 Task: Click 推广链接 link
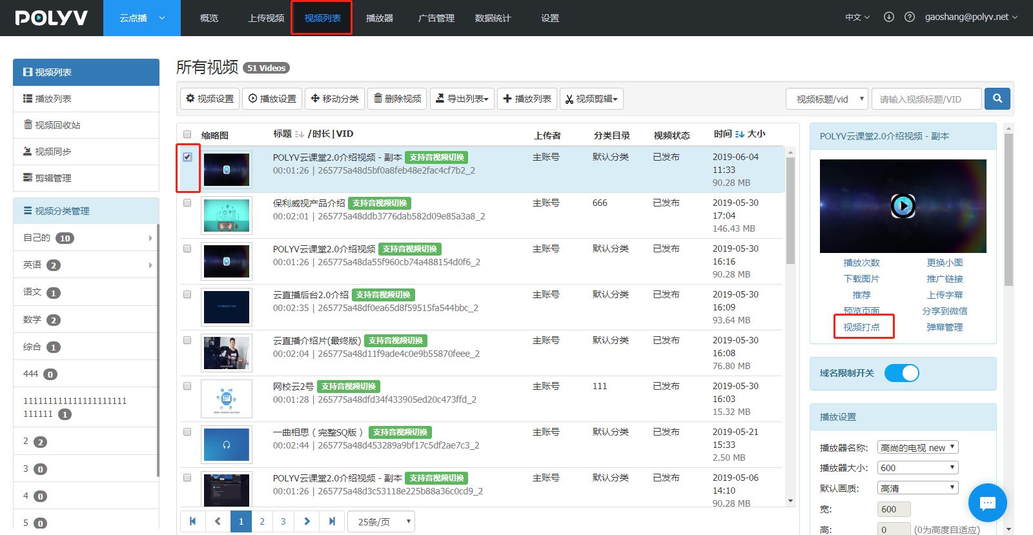pyautogui.click(x=945, y=279)
